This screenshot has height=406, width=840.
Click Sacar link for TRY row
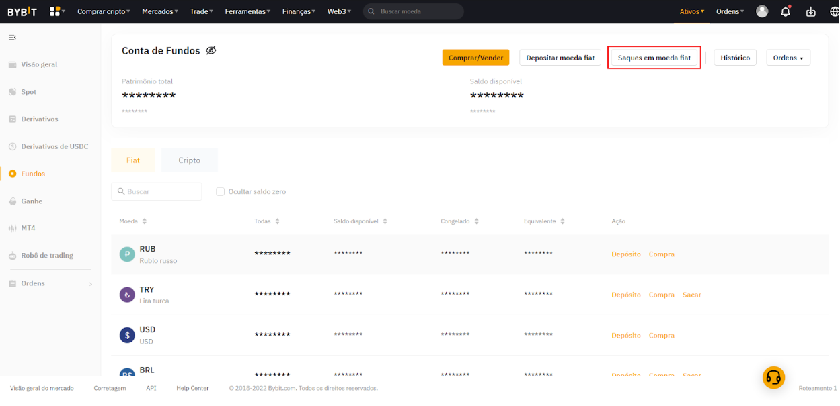(x=691, y=295)
